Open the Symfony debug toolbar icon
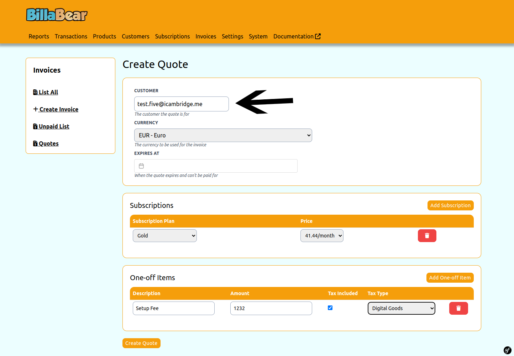Image resolution: width=514 pixels, height=356 pixels. click(x=508, y=350)
